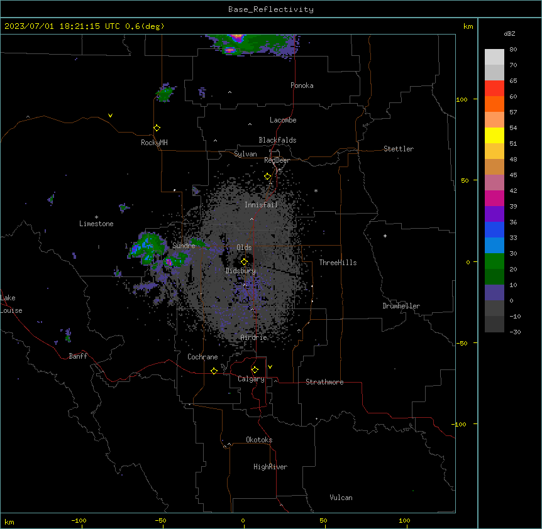Click the purple 36-39 dBZ legend swatch

(x=494, y=214)
